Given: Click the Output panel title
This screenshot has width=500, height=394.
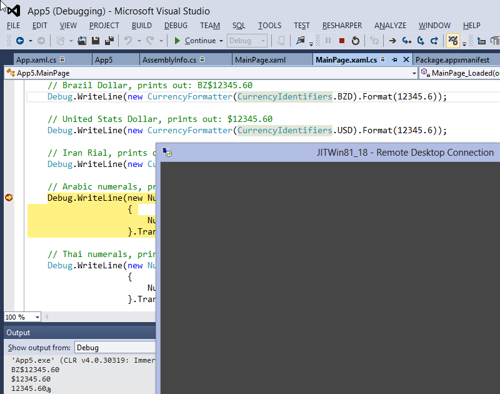Looking at the screenshot, I should [18, 333].
